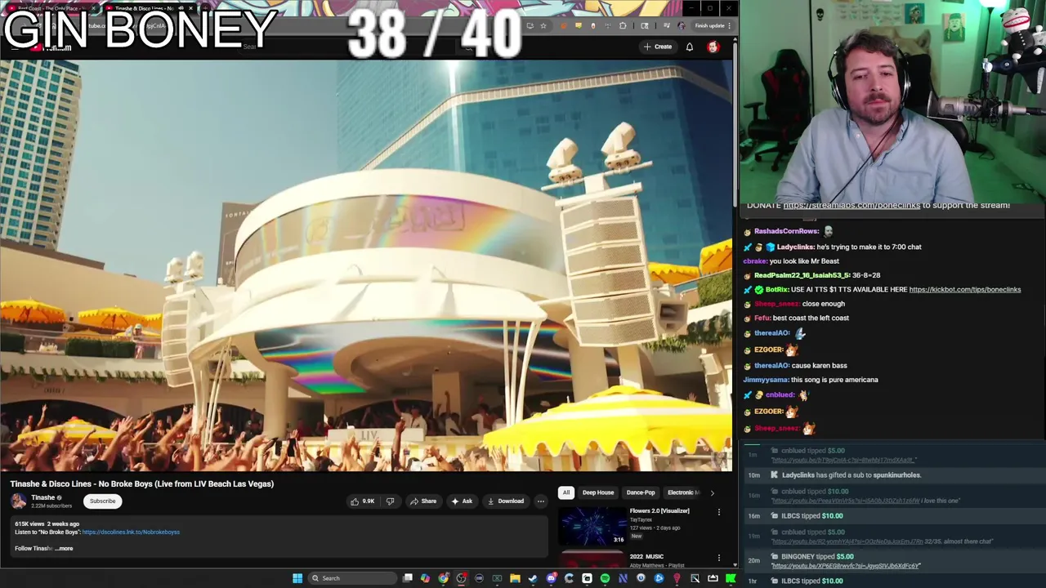Select the Dance-Pop filter chip
Screen dimensions: 1046x588
click(641, 492)
